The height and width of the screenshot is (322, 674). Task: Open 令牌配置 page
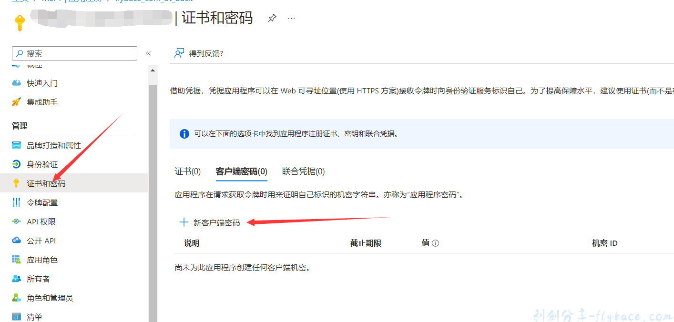(x=42, y=202)
